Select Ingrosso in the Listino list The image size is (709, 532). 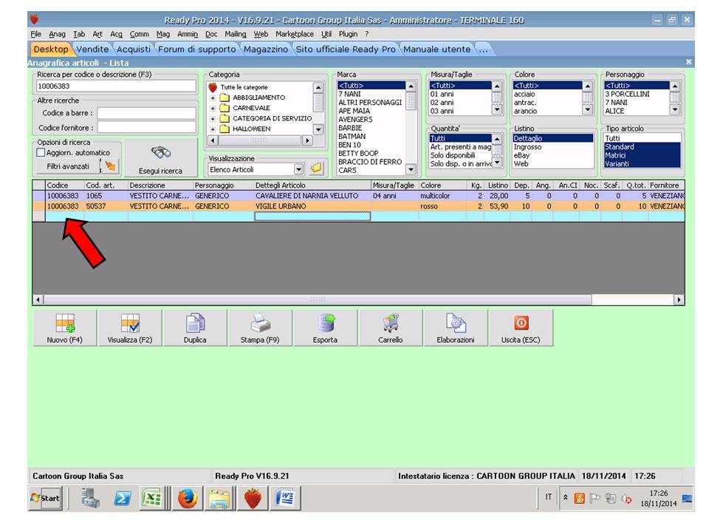[x=527, y=147]
